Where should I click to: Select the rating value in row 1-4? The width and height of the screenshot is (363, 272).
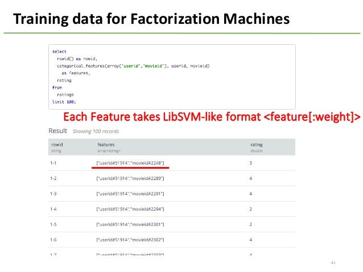click(251, 209)
